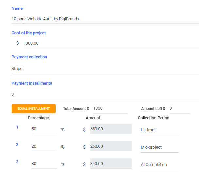Screen dimensions: 204x174
Task: Click the dollar sign beside 650.00 amount
Action: 84,130
